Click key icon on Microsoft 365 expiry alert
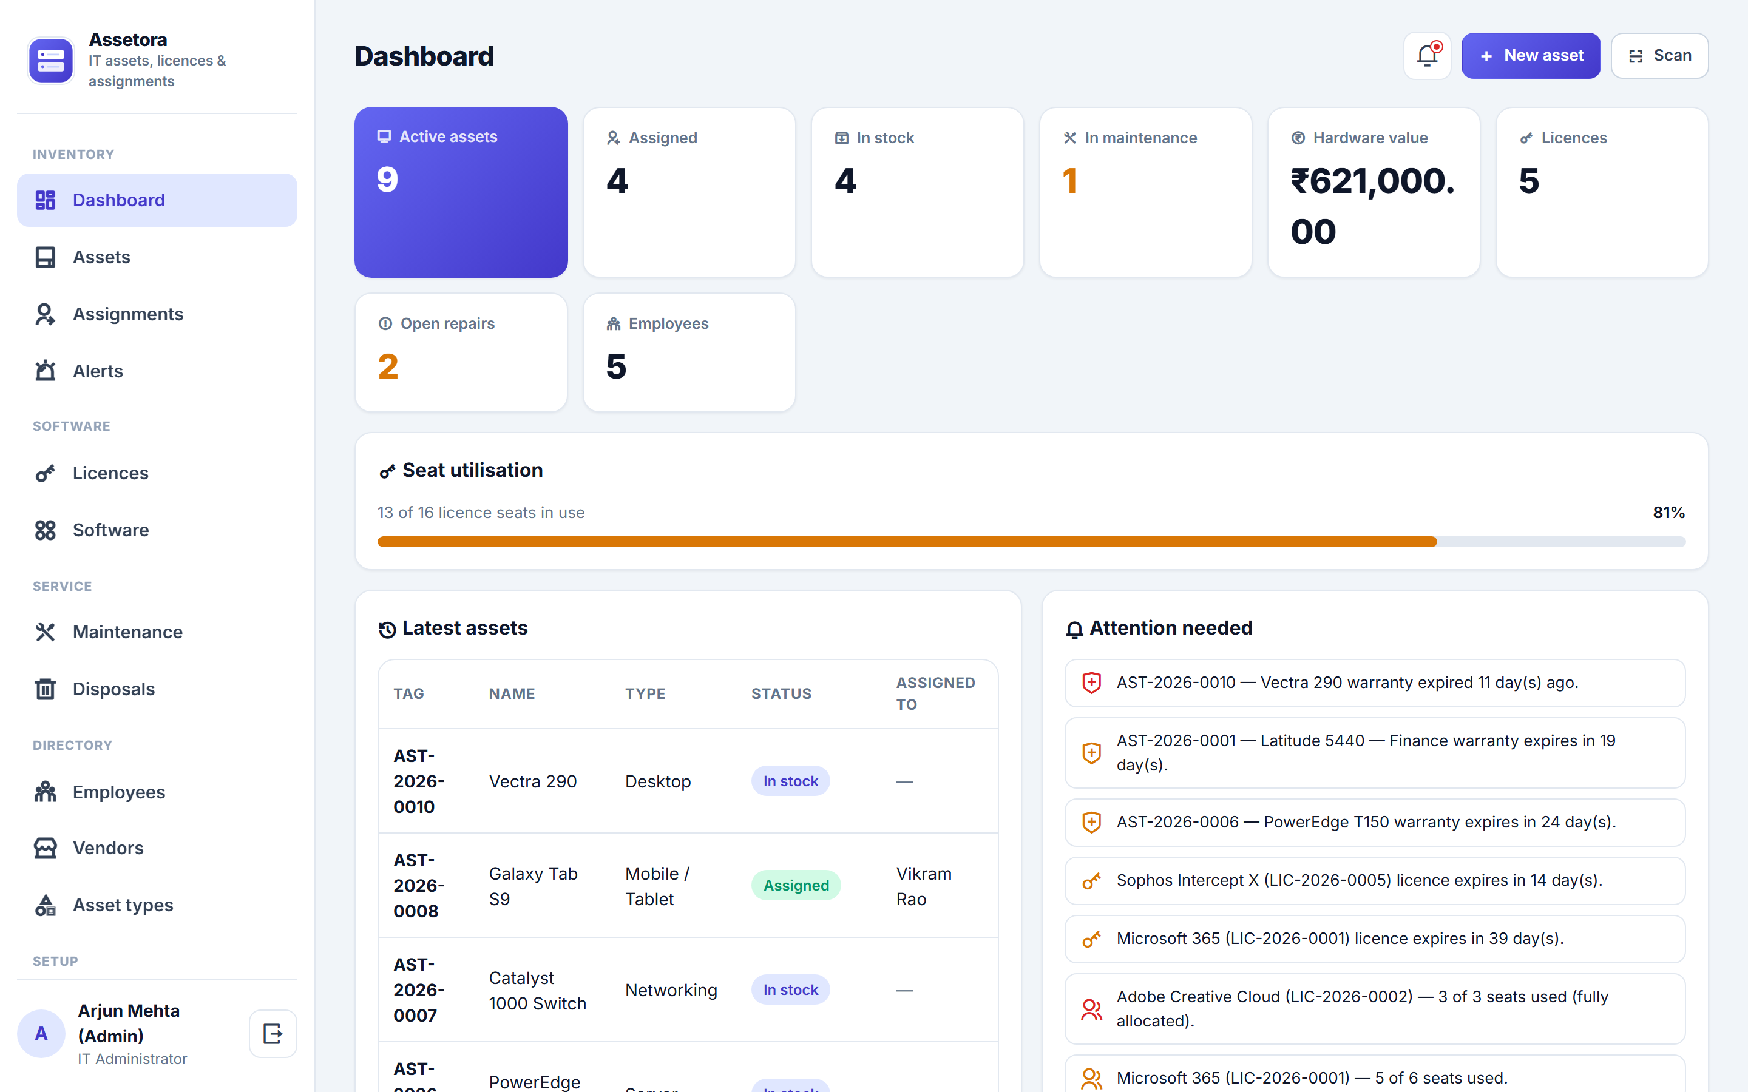The image size is (1748, 1092). click(1091, 939)
